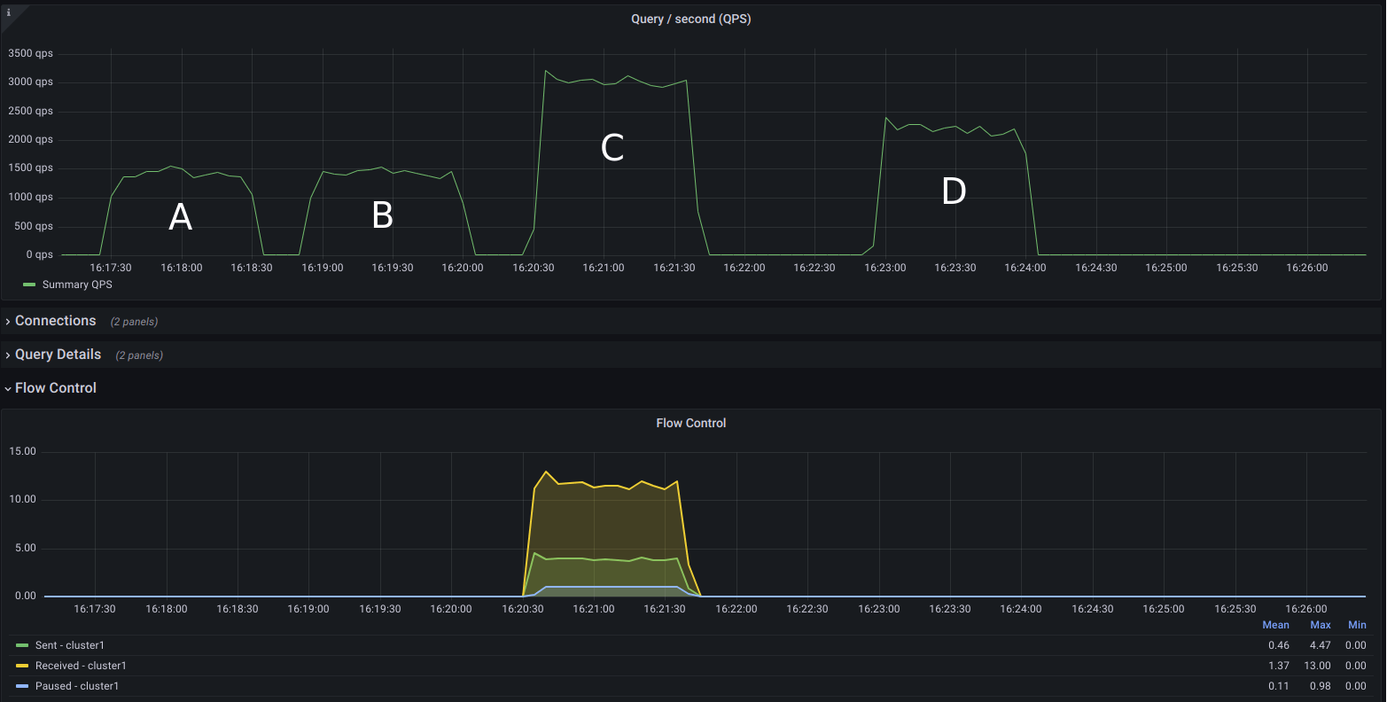Screen dimensions: 1387x702
Task: Expand the Connections row chevron
Action: (x=8, y=322)
